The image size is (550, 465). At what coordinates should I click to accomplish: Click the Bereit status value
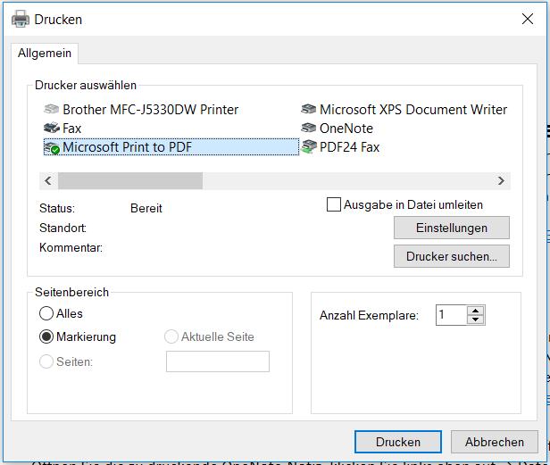click(146, 208)
